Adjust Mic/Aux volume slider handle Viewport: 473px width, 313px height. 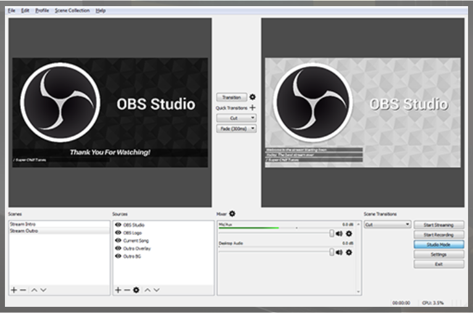click(x=332, y=234)
